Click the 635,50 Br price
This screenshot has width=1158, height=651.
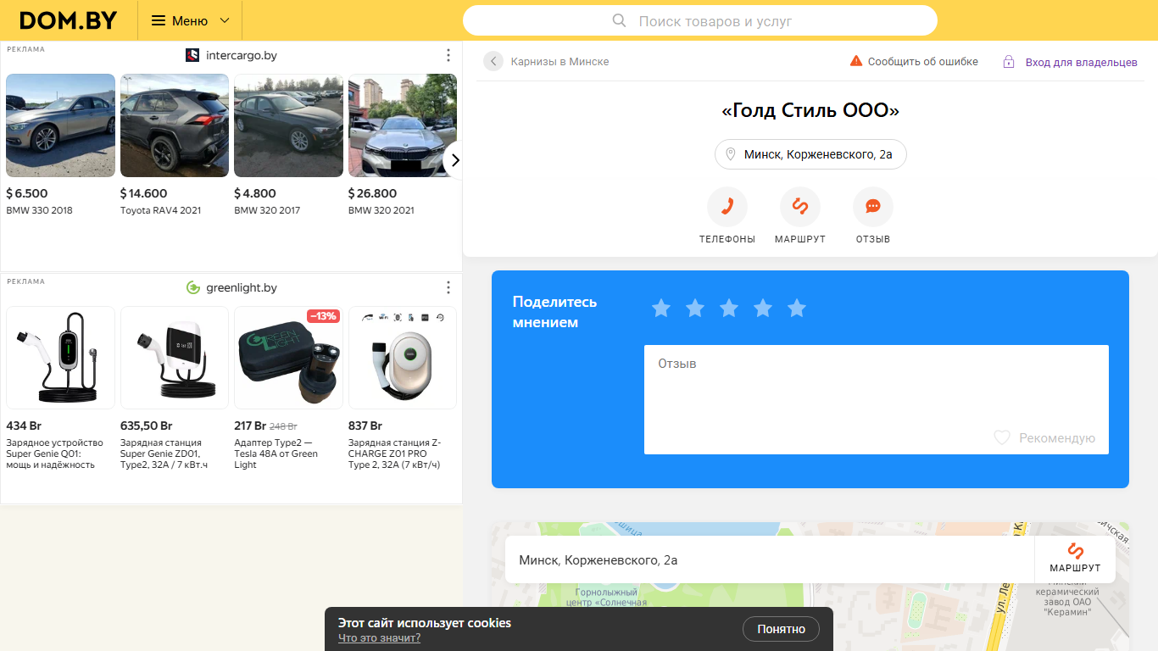[147, 426]
